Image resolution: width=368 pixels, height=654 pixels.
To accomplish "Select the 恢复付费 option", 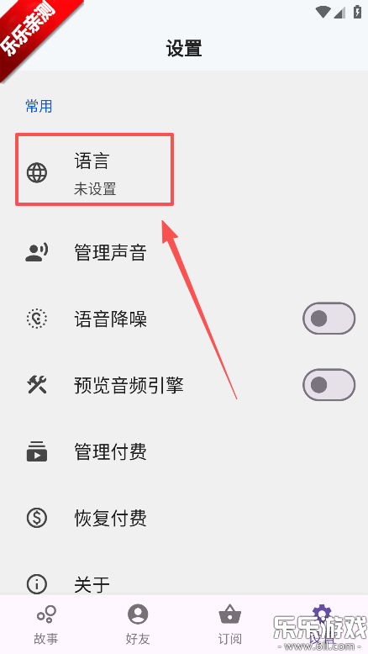I will click(x=184, y=518).
